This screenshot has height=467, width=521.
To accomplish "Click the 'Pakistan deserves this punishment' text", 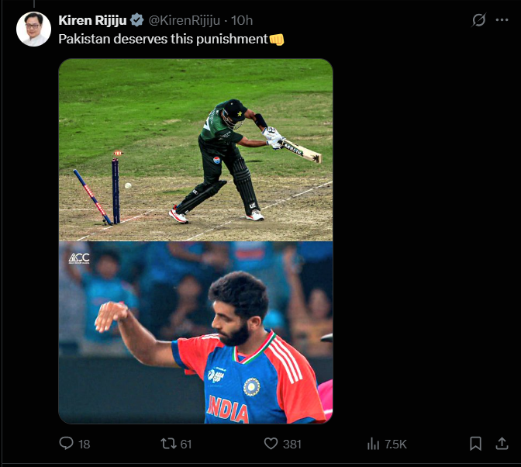I will click(163, 39).
